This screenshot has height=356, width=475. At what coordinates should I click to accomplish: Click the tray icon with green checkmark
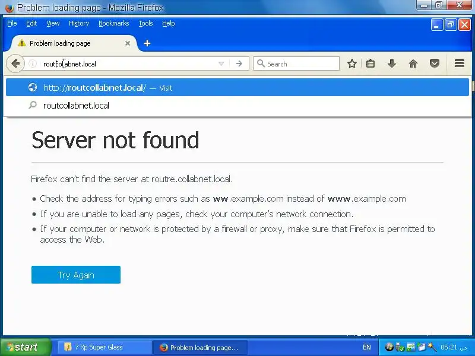(400, 347)
